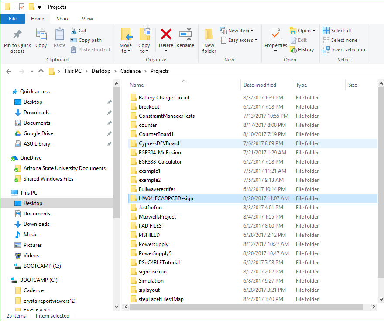Image resolution: width=384 pixels, height=321 pixels.
Task: Select the CypressDEVBoard folder
Action: coord(253,143)
